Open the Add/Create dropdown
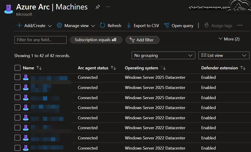Viewport: 251px width, 152px height. click(34, 26)
